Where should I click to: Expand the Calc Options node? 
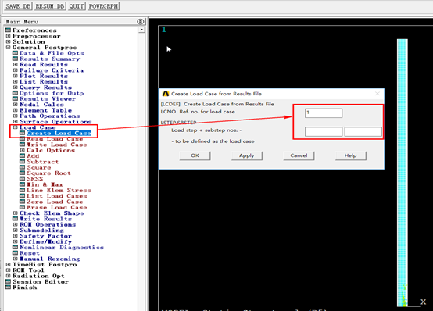pyautogui.click(x=23, y=150)
